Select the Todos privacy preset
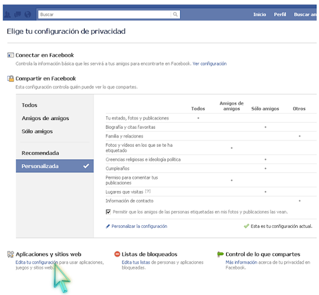Image resolution: width=319 pixels, height=295 pixels. point(29,105)
